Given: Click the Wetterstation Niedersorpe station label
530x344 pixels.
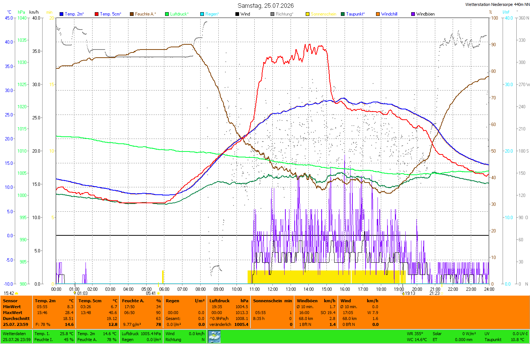Looking at the screenshot, I should click(x=497, y=4).
